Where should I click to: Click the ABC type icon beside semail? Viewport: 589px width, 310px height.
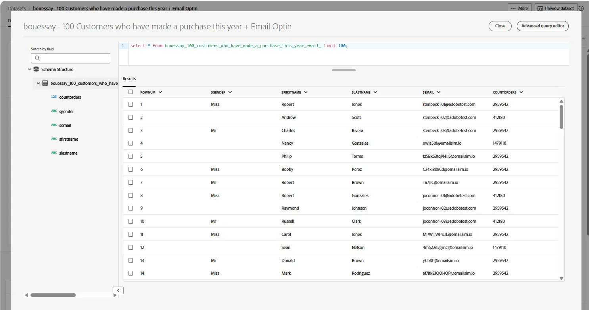(x=54, y=125)
